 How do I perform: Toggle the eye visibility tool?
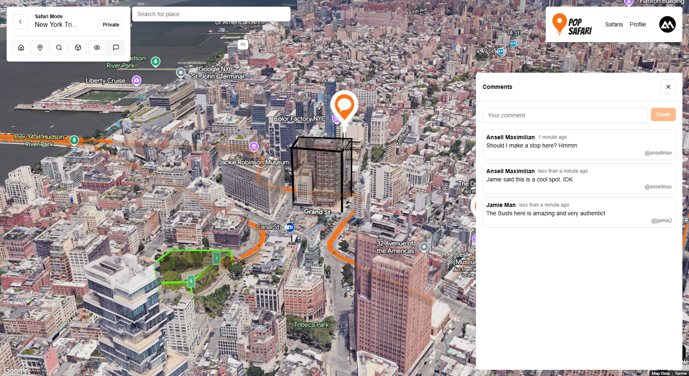click(97, 48)
